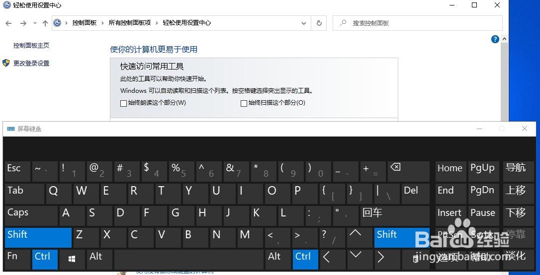Click the refresh icon in address bar
The image size is (540, 275).
(x=319, y=23)
